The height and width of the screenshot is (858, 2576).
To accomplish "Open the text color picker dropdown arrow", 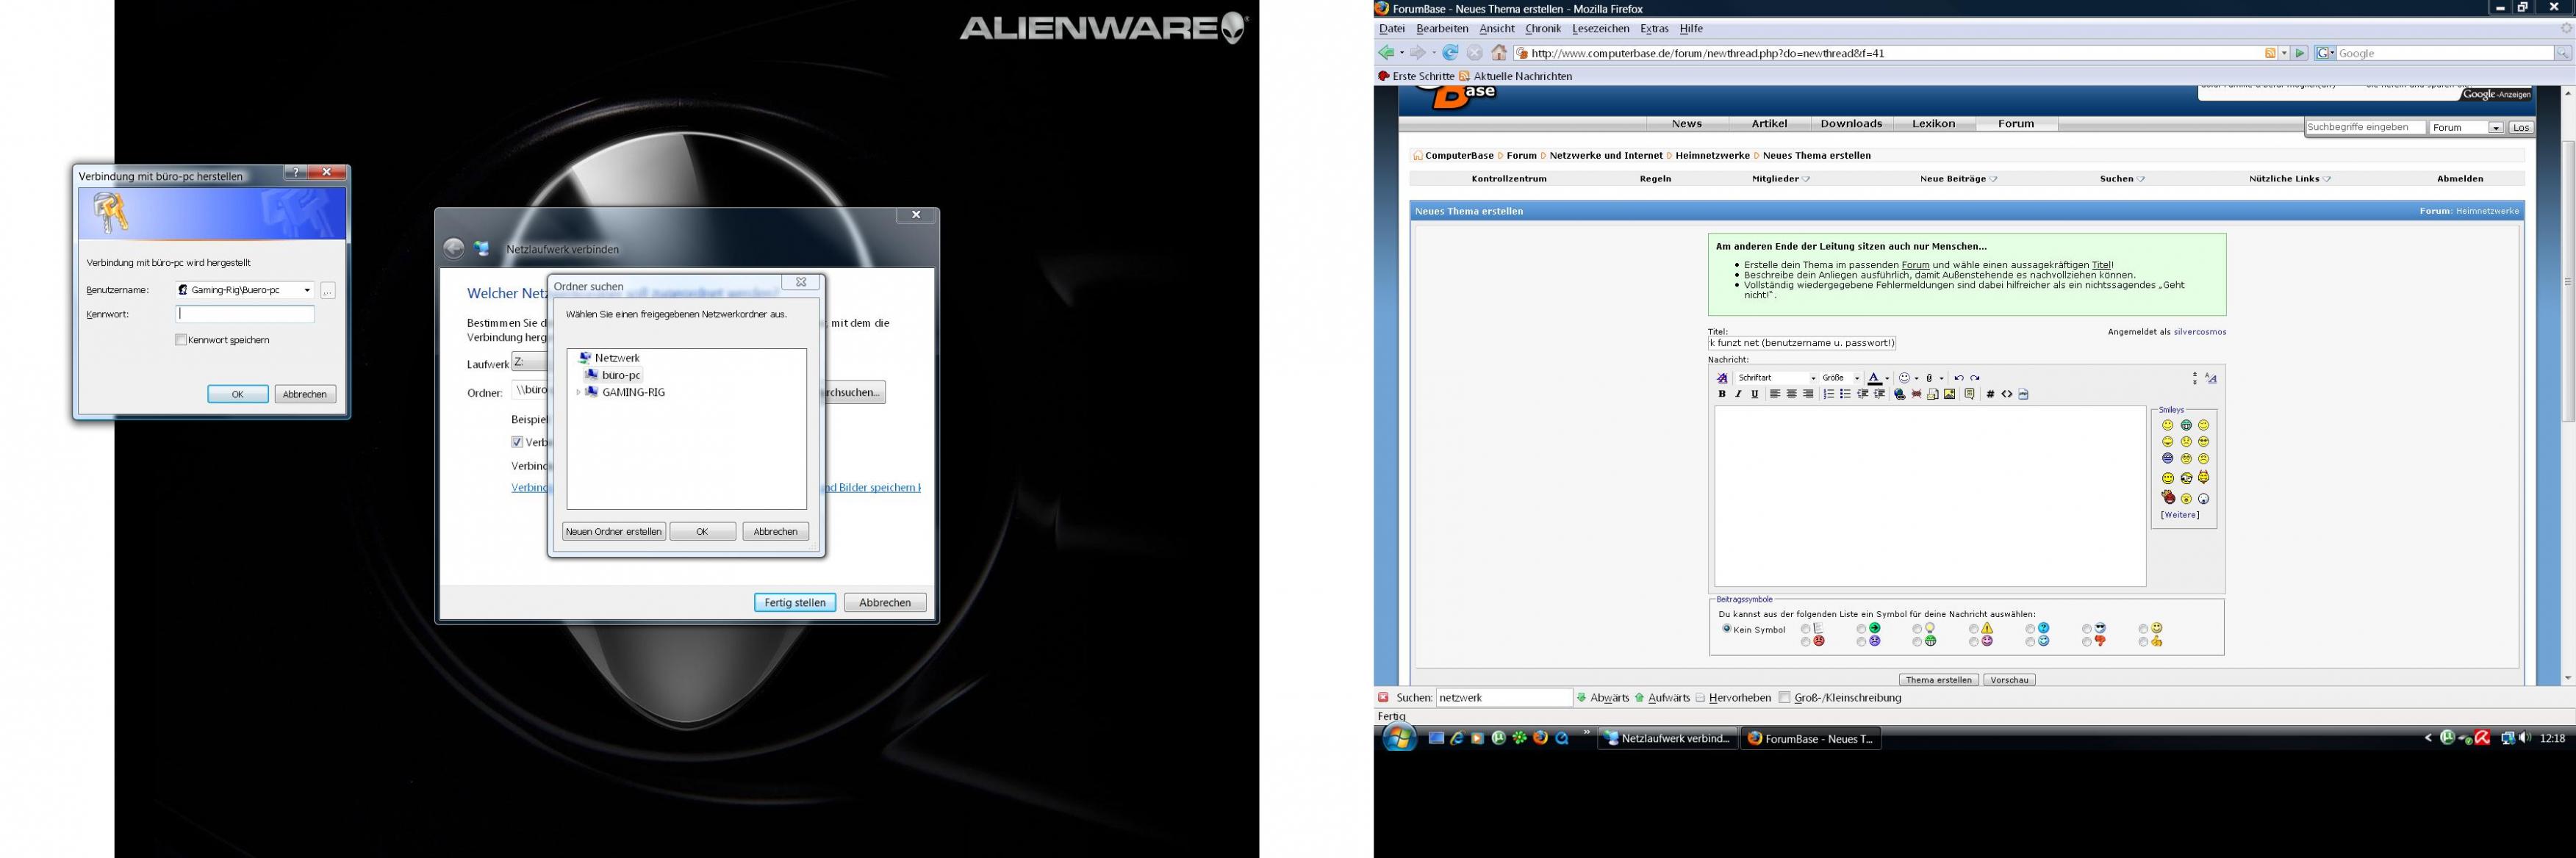I will pyautogui.click(x=1887, y=378).
